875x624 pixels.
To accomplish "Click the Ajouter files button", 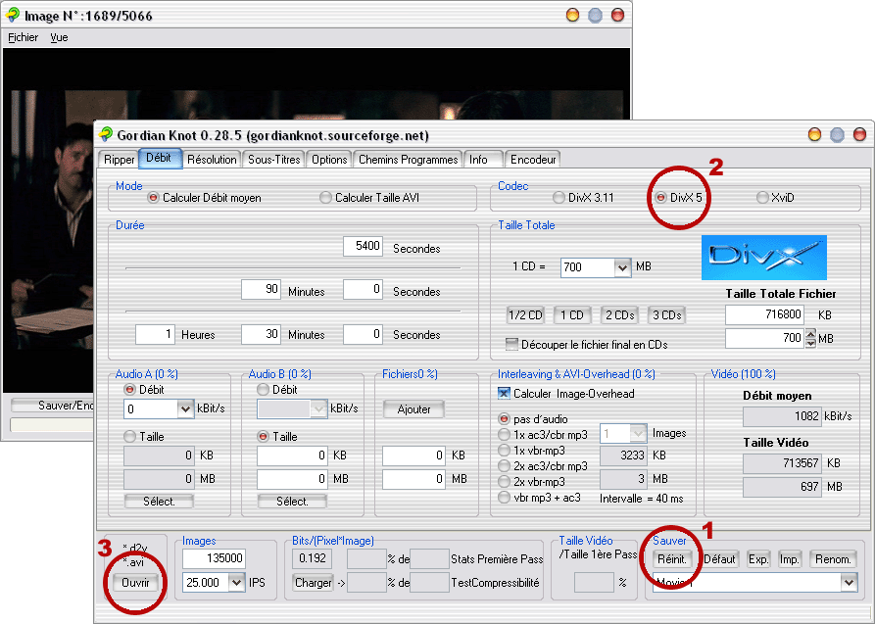I will [x=413, y=409].
